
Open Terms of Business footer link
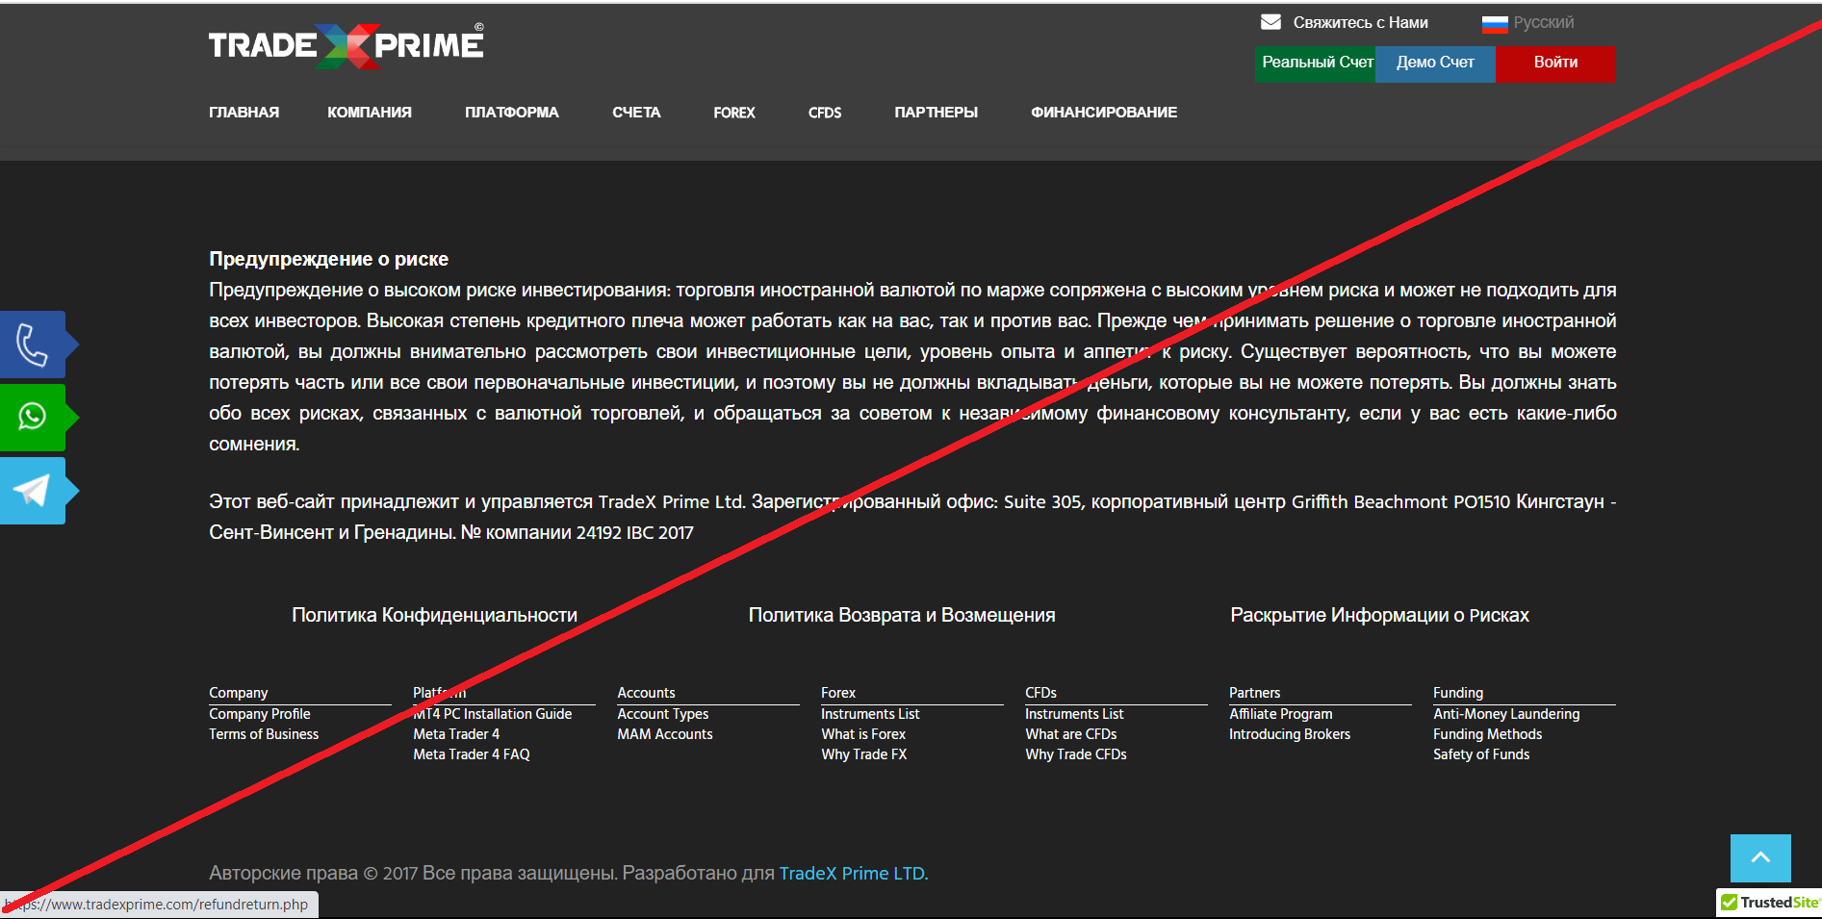point(264,734)
